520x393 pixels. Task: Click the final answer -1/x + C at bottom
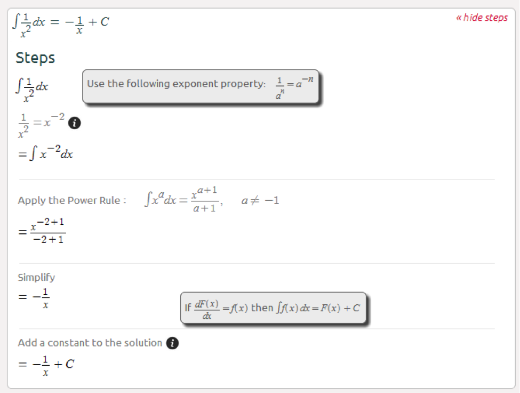(46, 366)
